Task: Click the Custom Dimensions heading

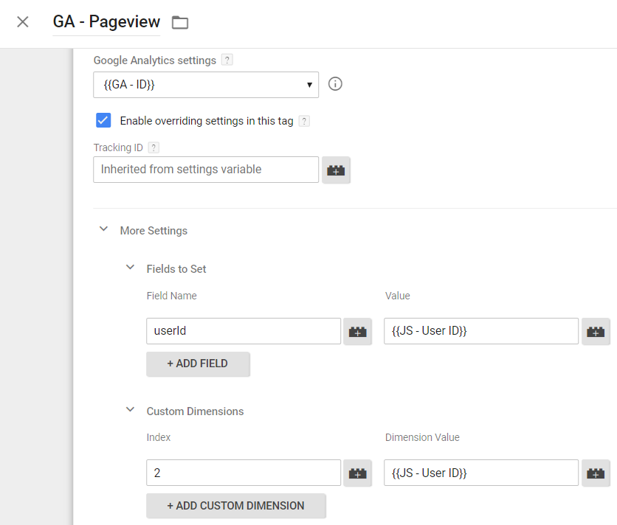Action: (x=195, y=411)
